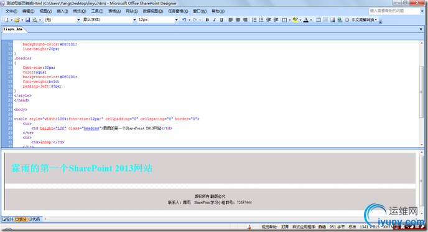
Task: Switch to 拆分 (Split) view
Action: click(x=21, y=219)
